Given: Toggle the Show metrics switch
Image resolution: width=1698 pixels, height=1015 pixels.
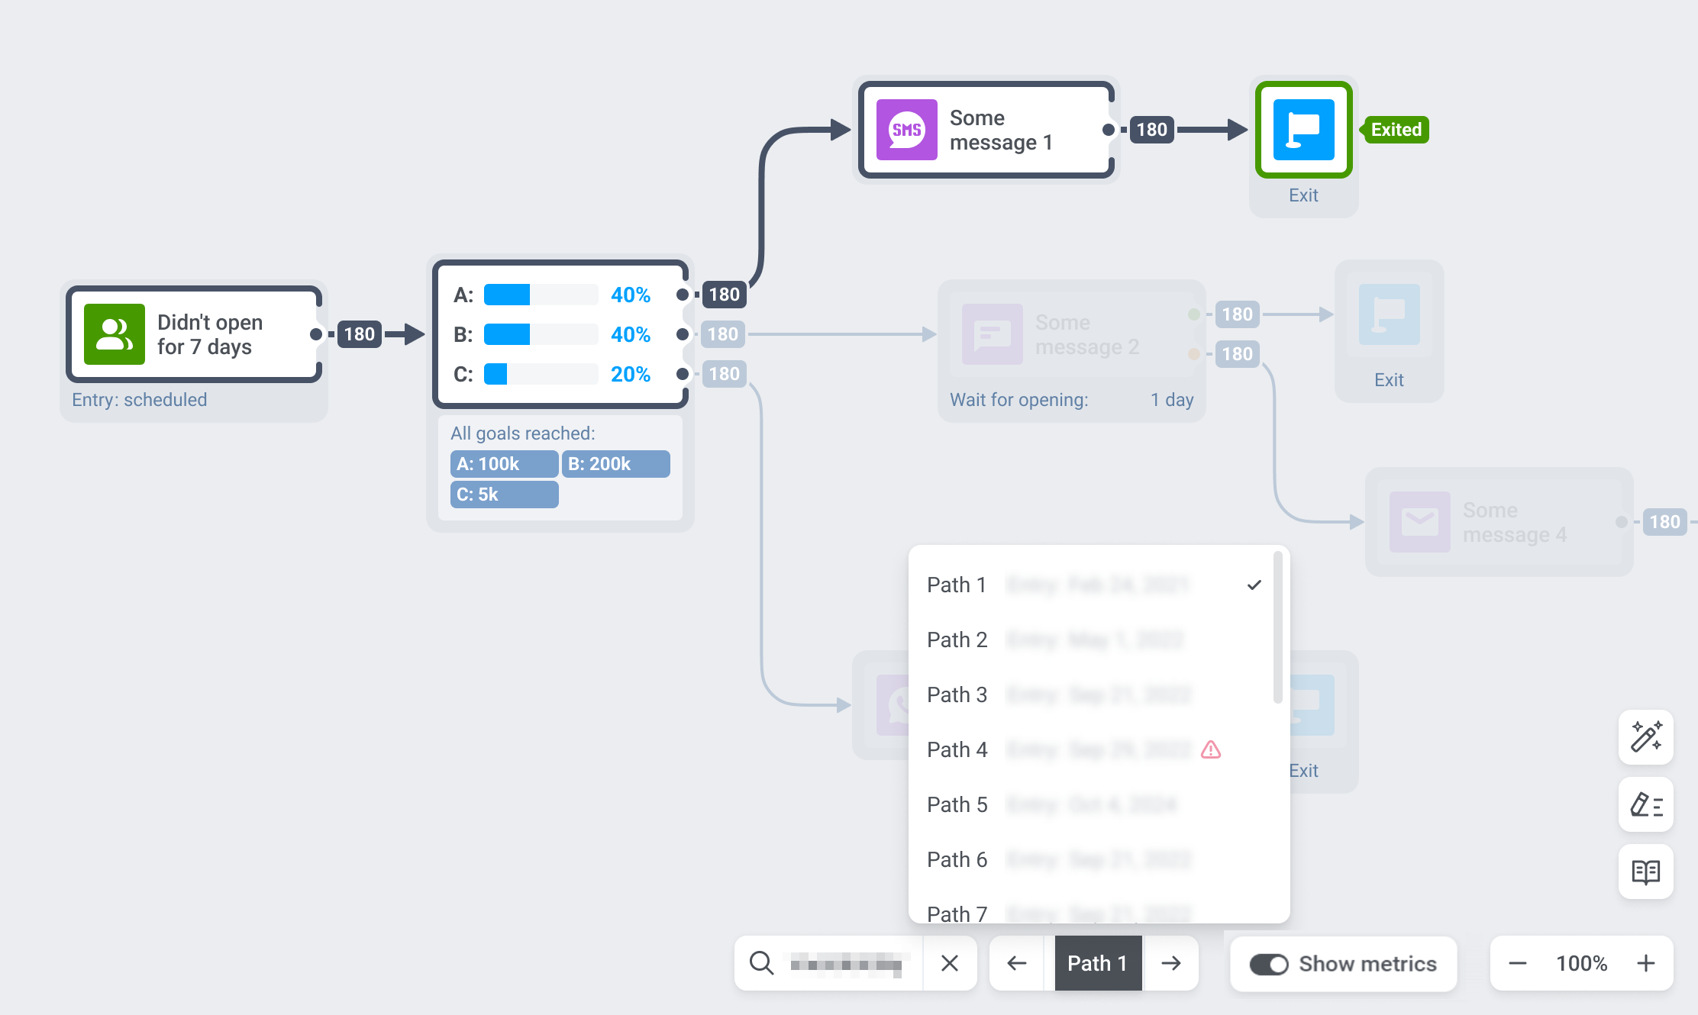Looking at the screenshot, I should pyautogui.click(x=1269, y=964).
